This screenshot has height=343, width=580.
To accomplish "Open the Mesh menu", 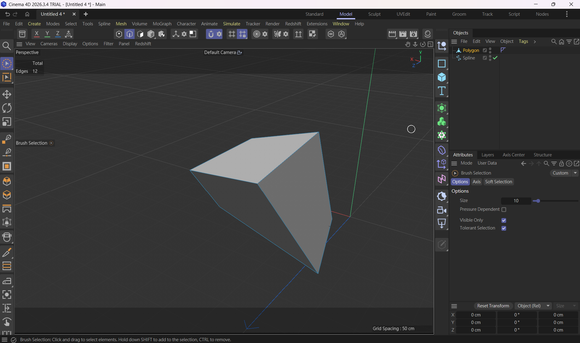I will [121, 24].
